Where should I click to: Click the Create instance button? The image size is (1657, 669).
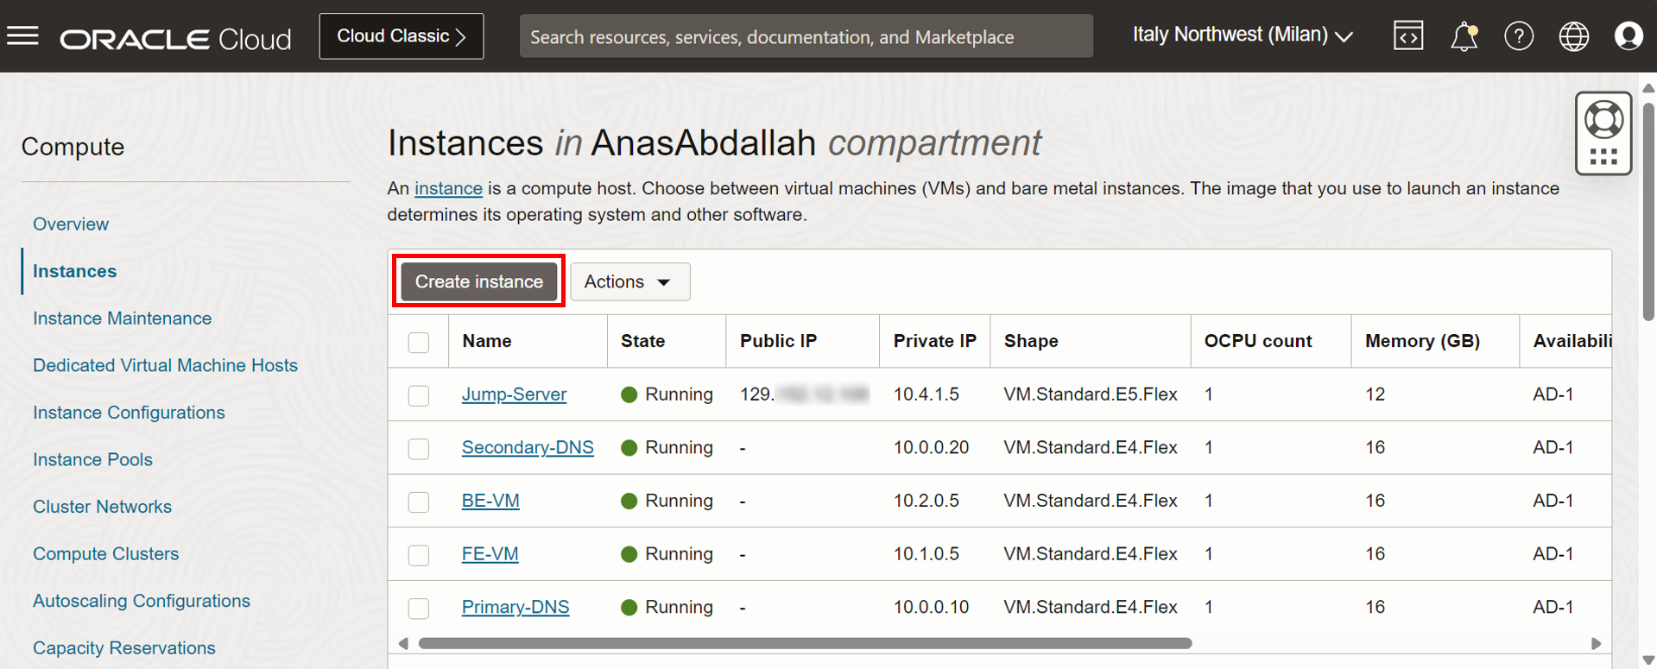[x=478, y=281]
